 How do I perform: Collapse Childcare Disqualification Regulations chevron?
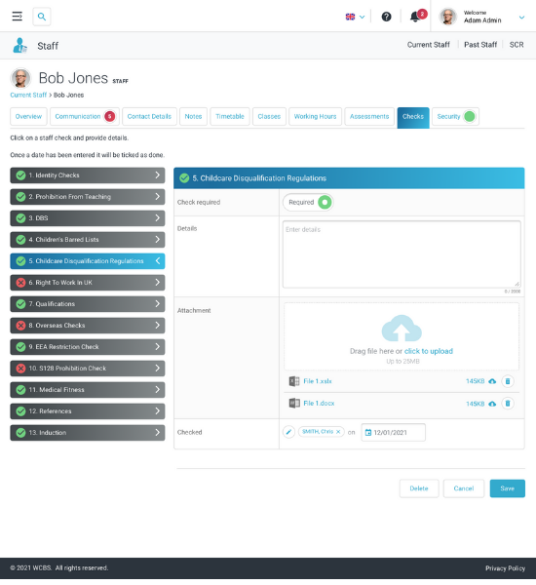click(158, 260)
